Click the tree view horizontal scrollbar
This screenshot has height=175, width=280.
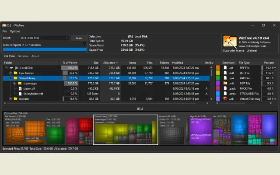pyautogui.click(x=101, y=103)
